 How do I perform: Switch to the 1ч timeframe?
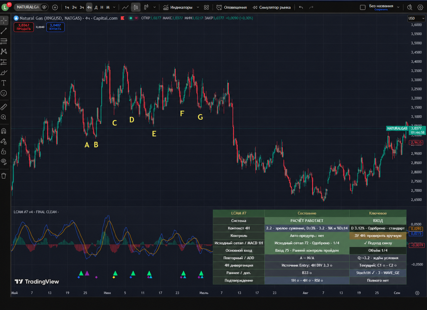pos(67,7)
